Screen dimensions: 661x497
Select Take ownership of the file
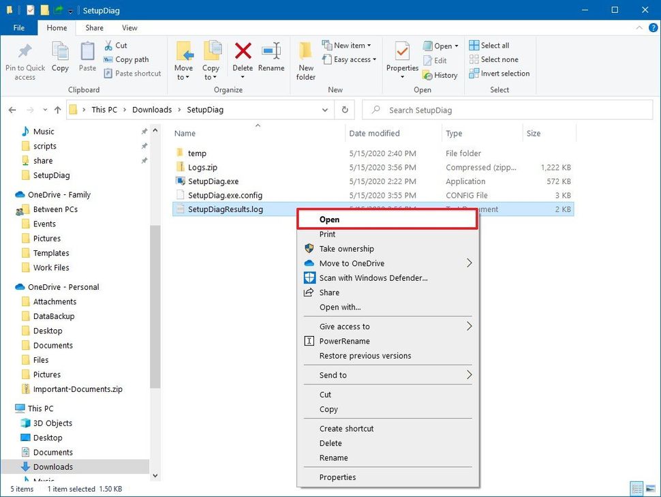346,248
